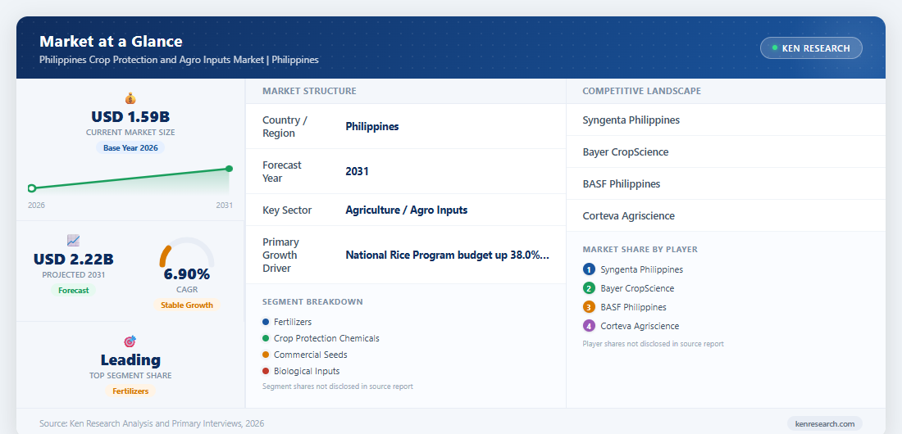Click the number 1 badge for Syngenta Philippines
The image size is (902, 434).
pyautogui.click(x=589, y=269)
